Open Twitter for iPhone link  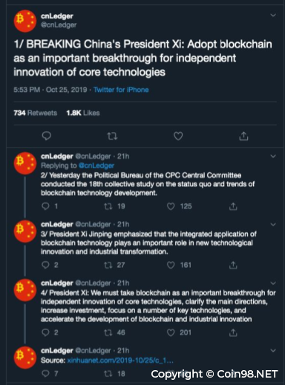pyautogui.click(x=121, y=90)
